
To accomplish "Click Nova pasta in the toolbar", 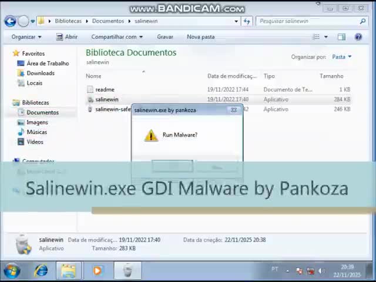I will pyautogui.click(x=200, y=36).
